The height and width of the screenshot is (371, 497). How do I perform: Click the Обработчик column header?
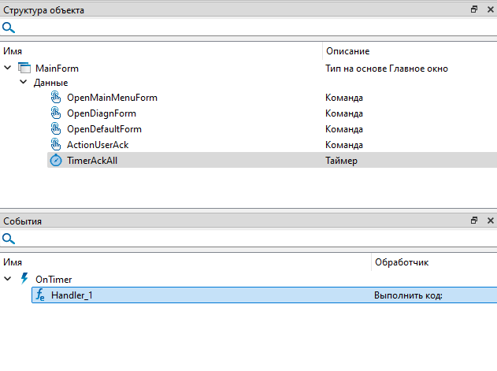coord(402,262)
